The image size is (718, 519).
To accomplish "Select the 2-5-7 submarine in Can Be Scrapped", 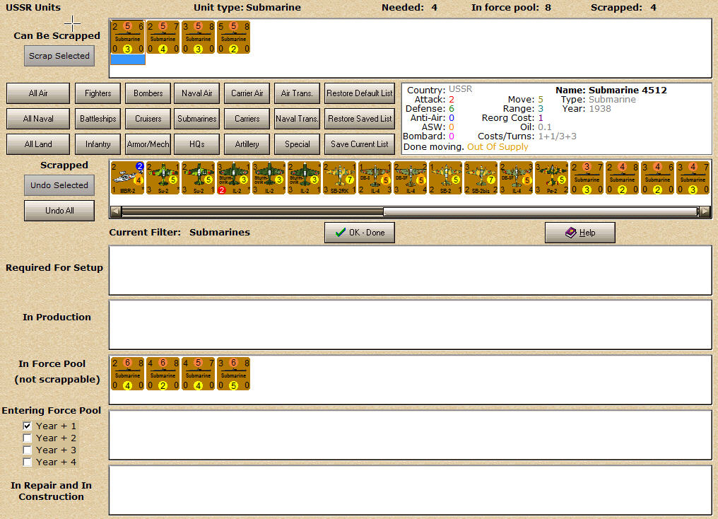I will tap(163, 37).
